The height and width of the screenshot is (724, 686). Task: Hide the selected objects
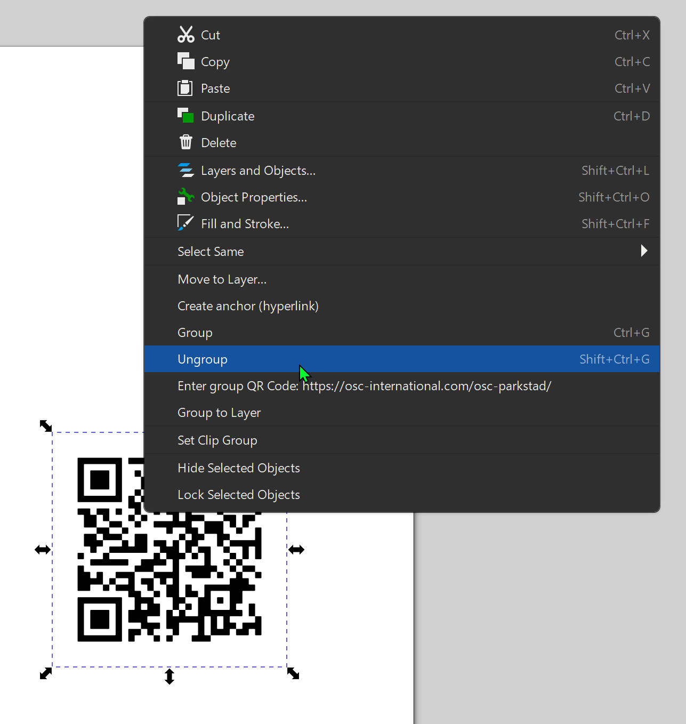(x=239, y=468)
